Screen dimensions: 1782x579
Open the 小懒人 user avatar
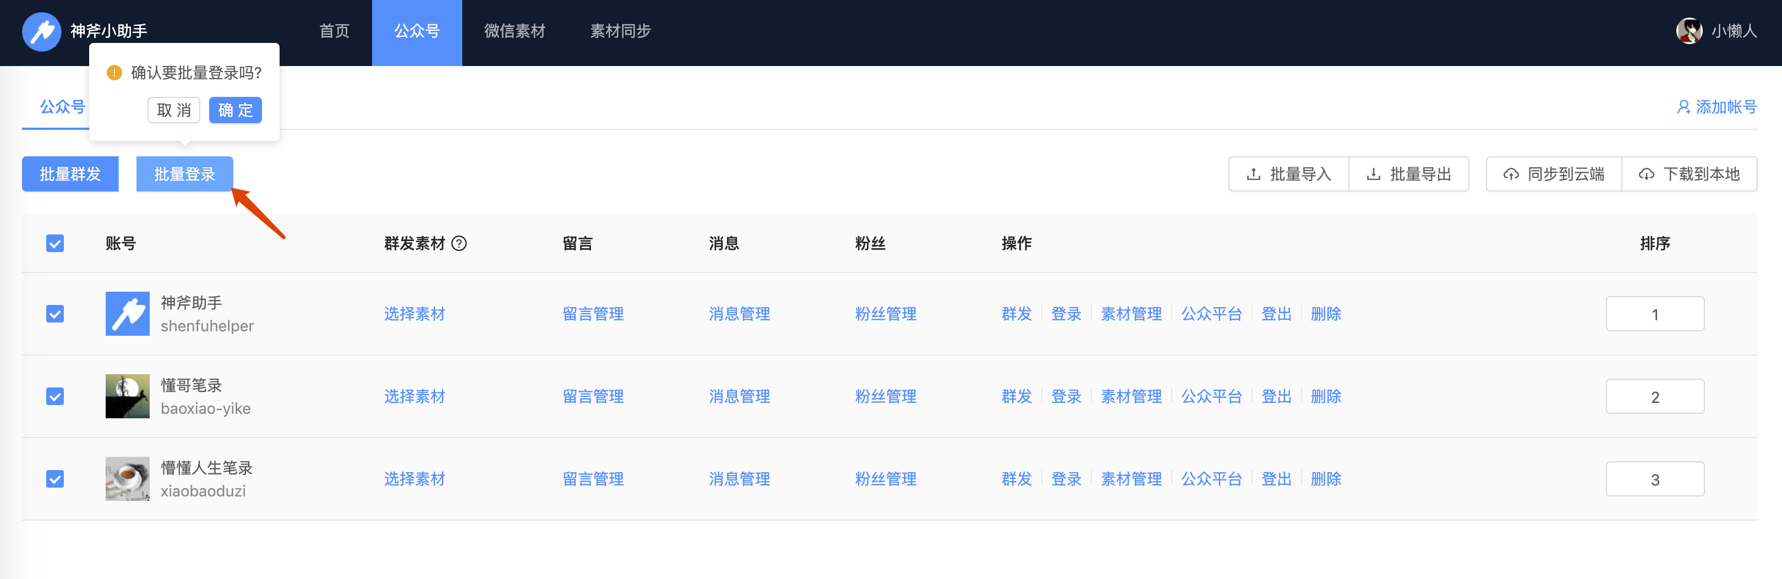click(1688, 31)
